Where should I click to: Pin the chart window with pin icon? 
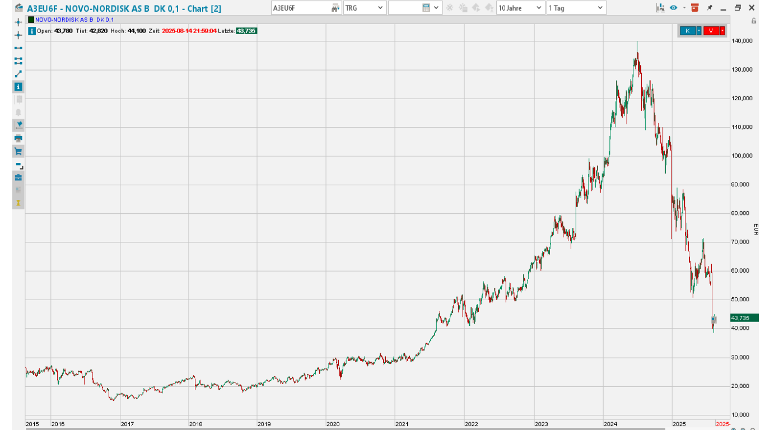(x=710, y=8)
